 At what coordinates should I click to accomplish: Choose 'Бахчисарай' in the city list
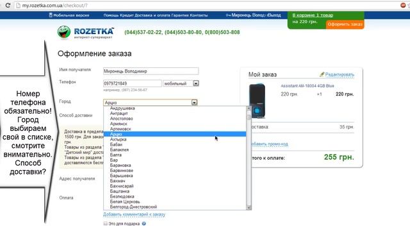click(x=122, y=186)
